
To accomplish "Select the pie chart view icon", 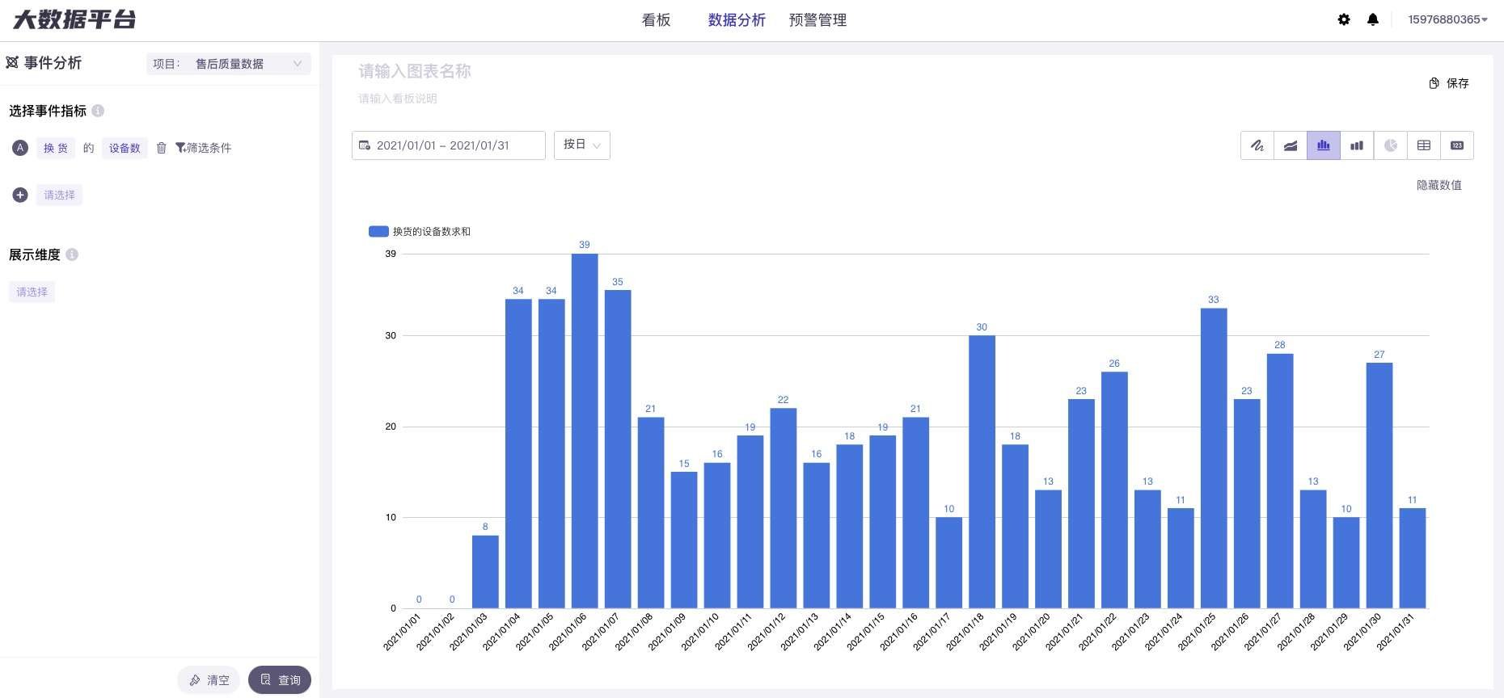I will tap(1391, 145).
